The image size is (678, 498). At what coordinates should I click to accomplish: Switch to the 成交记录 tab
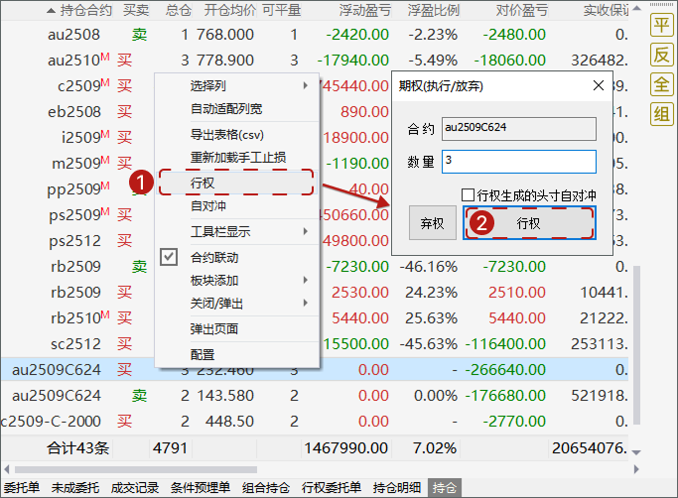click(x=134, y=488)
